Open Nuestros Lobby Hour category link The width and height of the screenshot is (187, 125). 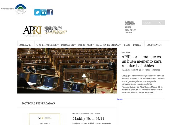tap(89, 113)
